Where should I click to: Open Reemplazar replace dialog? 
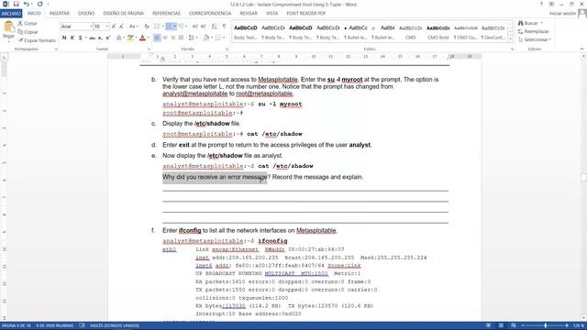tap(534, 31)
